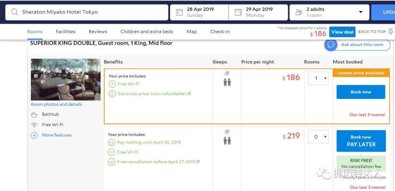Go to Children and extra beds tab
This screenshot has height=191, width=395.
[x=147, y=32]
